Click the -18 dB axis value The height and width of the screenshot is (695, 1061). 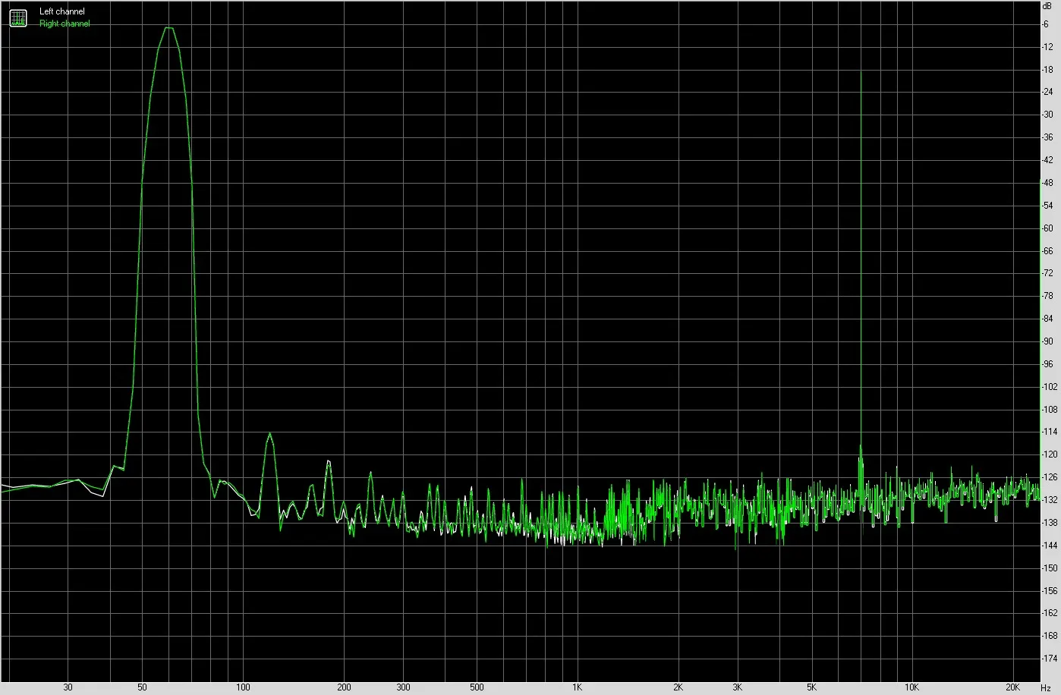(1047, 70)
